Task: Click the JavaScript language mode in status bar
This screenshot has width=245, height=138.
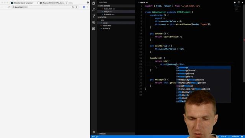Action: (235, 137)
